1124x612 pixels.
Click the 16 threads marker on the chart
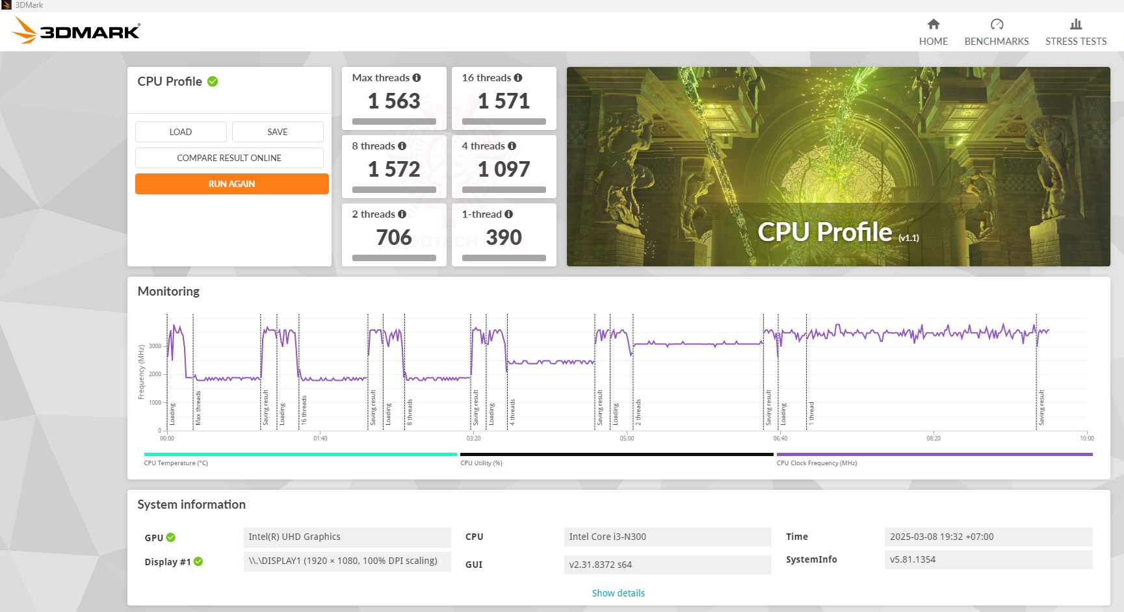pyautogui.click(x=304, y=410)
